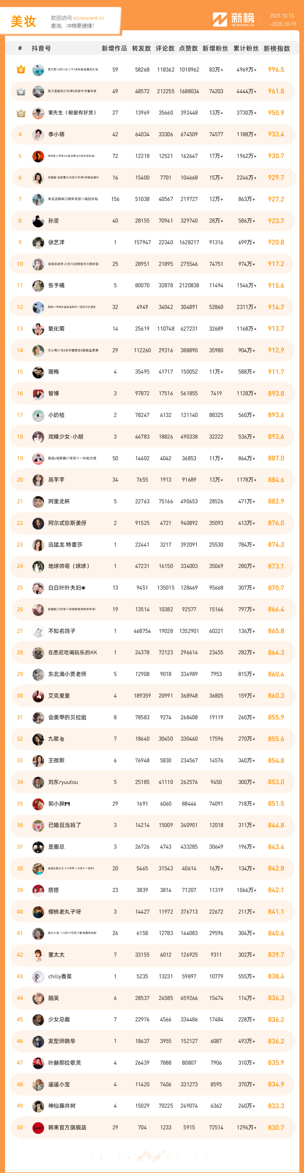
Task: Click the top index score 996.5
Action: [x=276, y=70]
